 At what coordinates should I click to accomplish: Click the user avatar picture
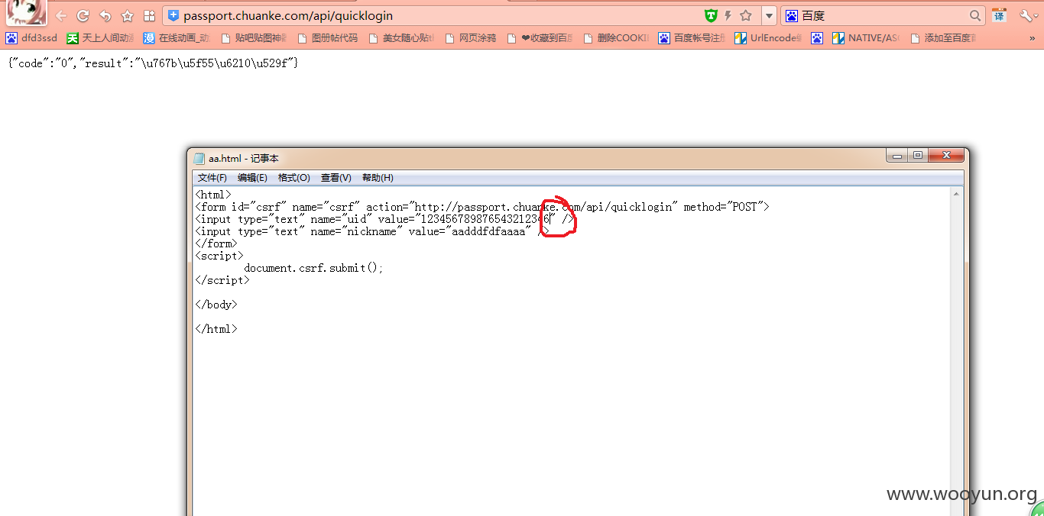[26, 11]
